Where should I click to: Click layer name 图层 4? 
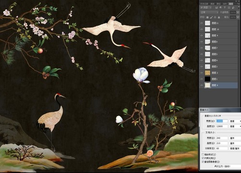[215, 61]
